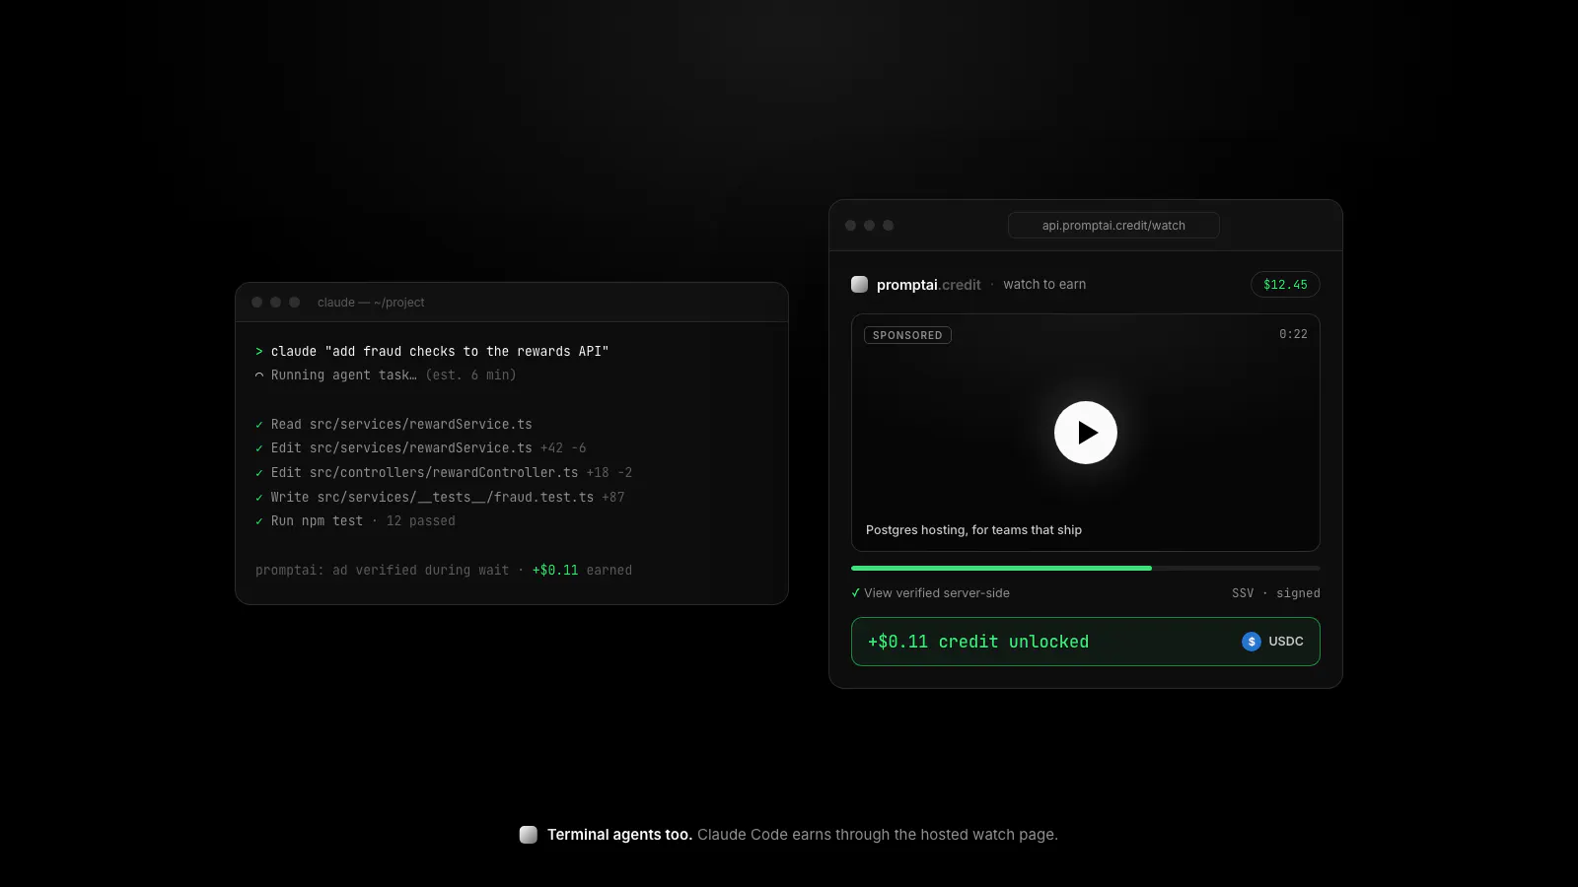Click the View verified server-side text
This screenshot has height=887, width=1578.
[937, 593]
